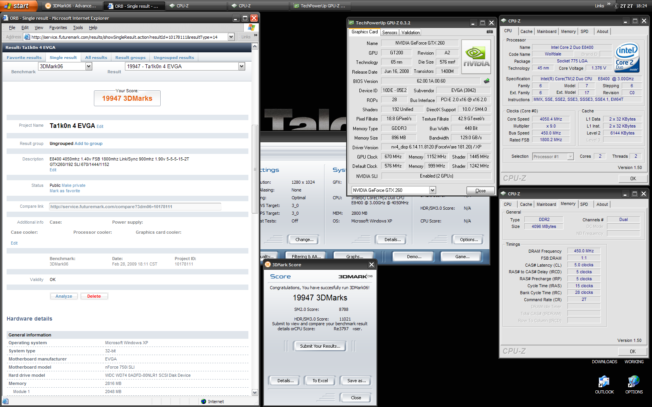Open the OPTIONS desktop shortcut
This screenshot has height=407, width=652.
[634, 385]
